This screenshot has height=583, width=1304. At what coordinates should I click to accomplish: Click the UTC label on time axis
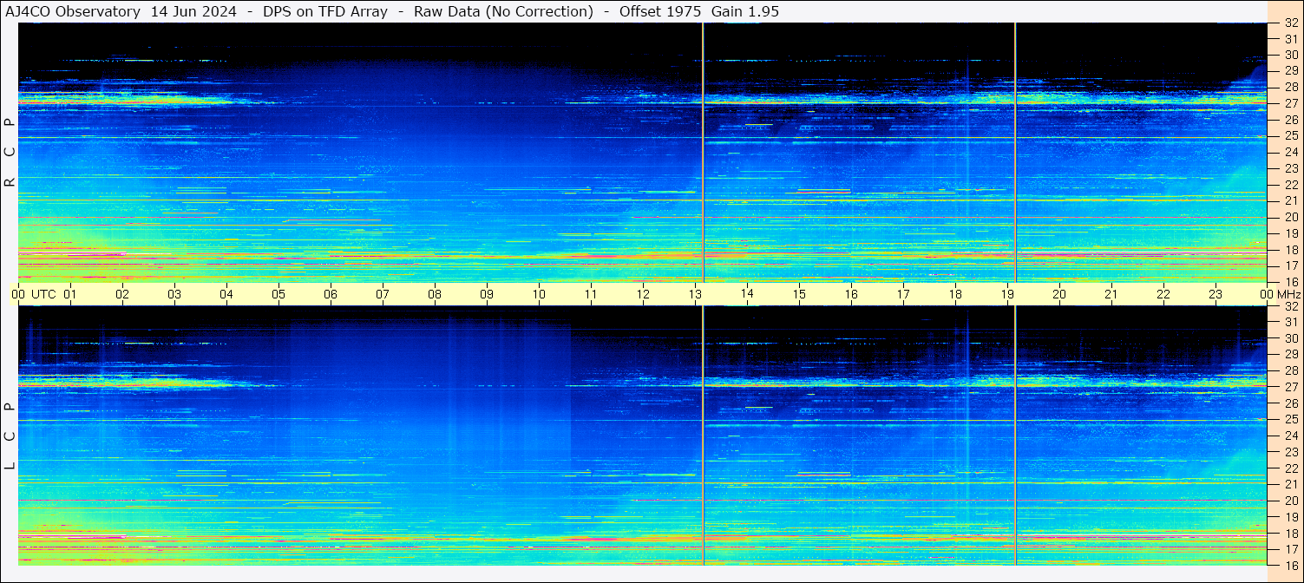[43, 294]
